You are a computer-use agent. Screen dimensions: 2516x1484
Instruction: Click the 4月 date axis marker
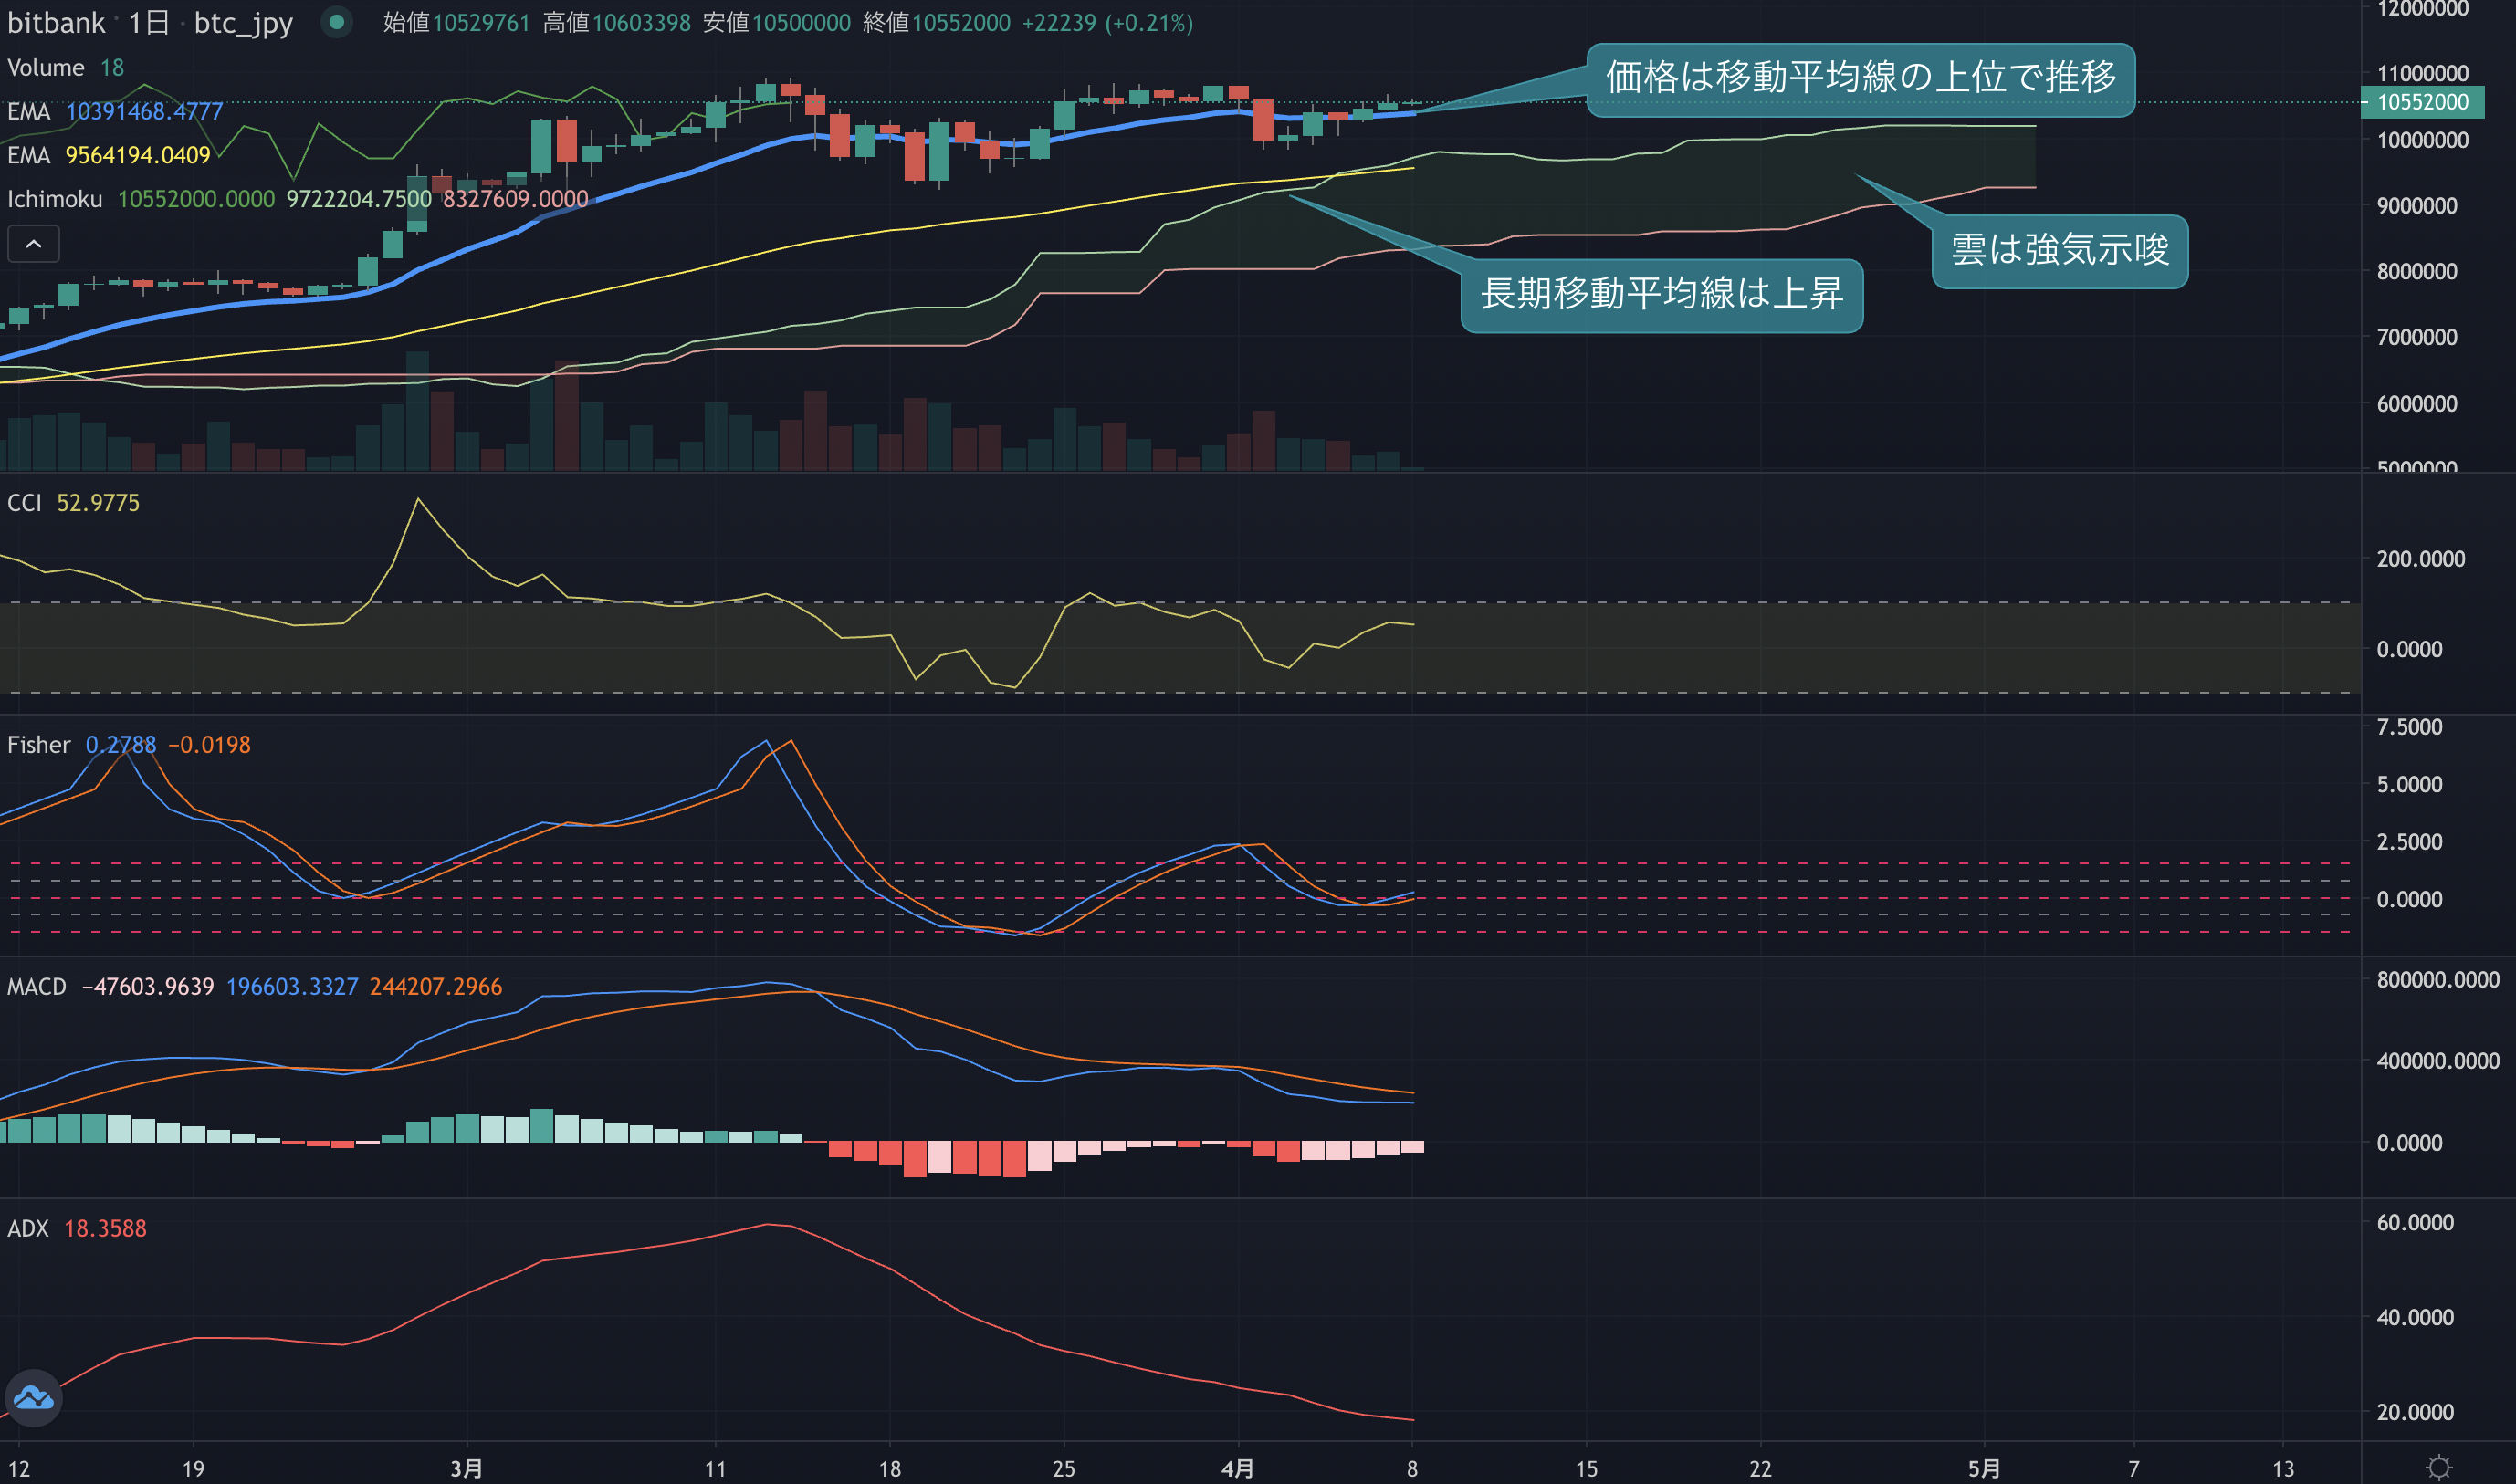pos(1238,1468)
